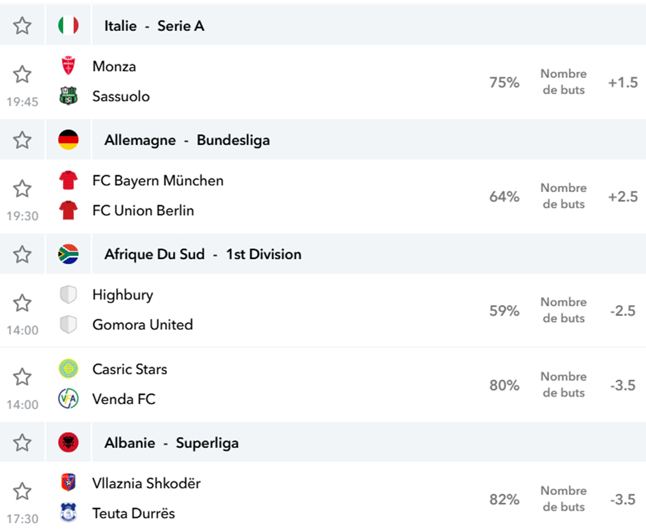
Task: Open the Afrique Du Sud 1st Division header
Action: point(203,254)
